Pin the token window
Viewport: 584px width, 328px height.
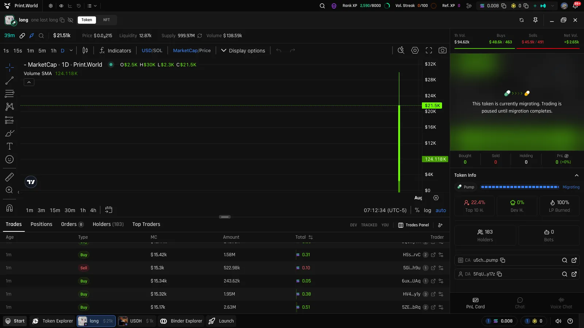coord(535,20)
